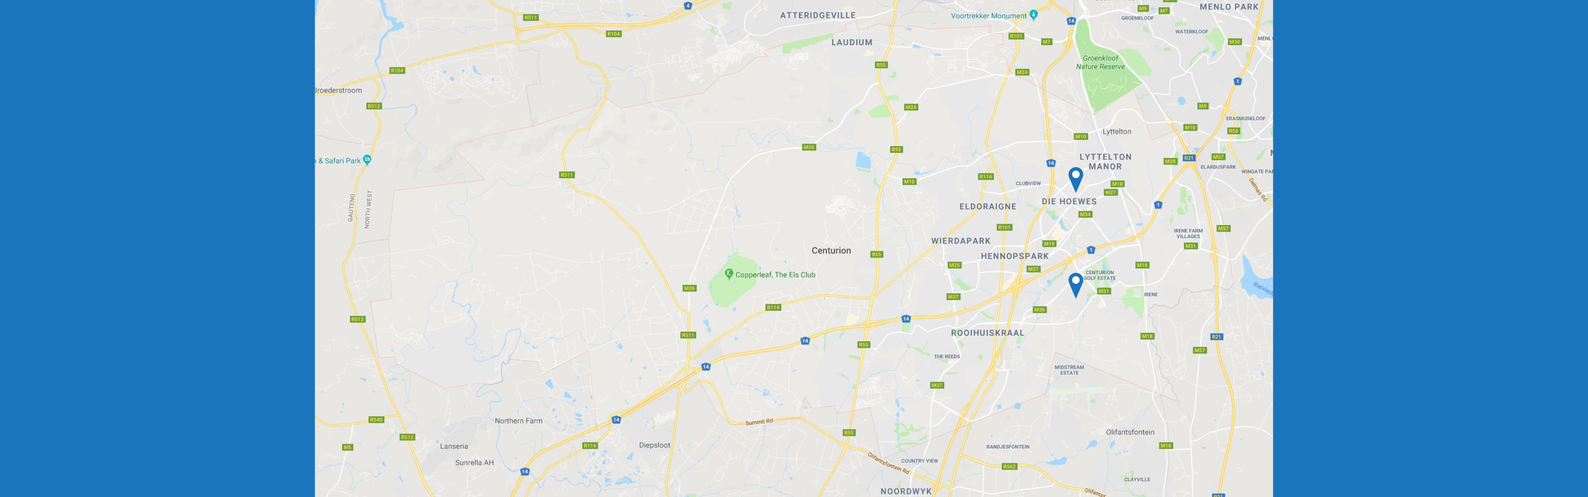This screenshot has height=497, width=1588.
Task: Click the Atteridgeville area label
Action: [x=818, y=16]
